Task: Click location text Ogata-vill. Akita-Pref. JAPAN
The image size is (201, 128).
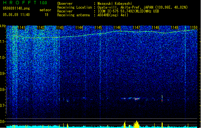Action: point(125,7)
